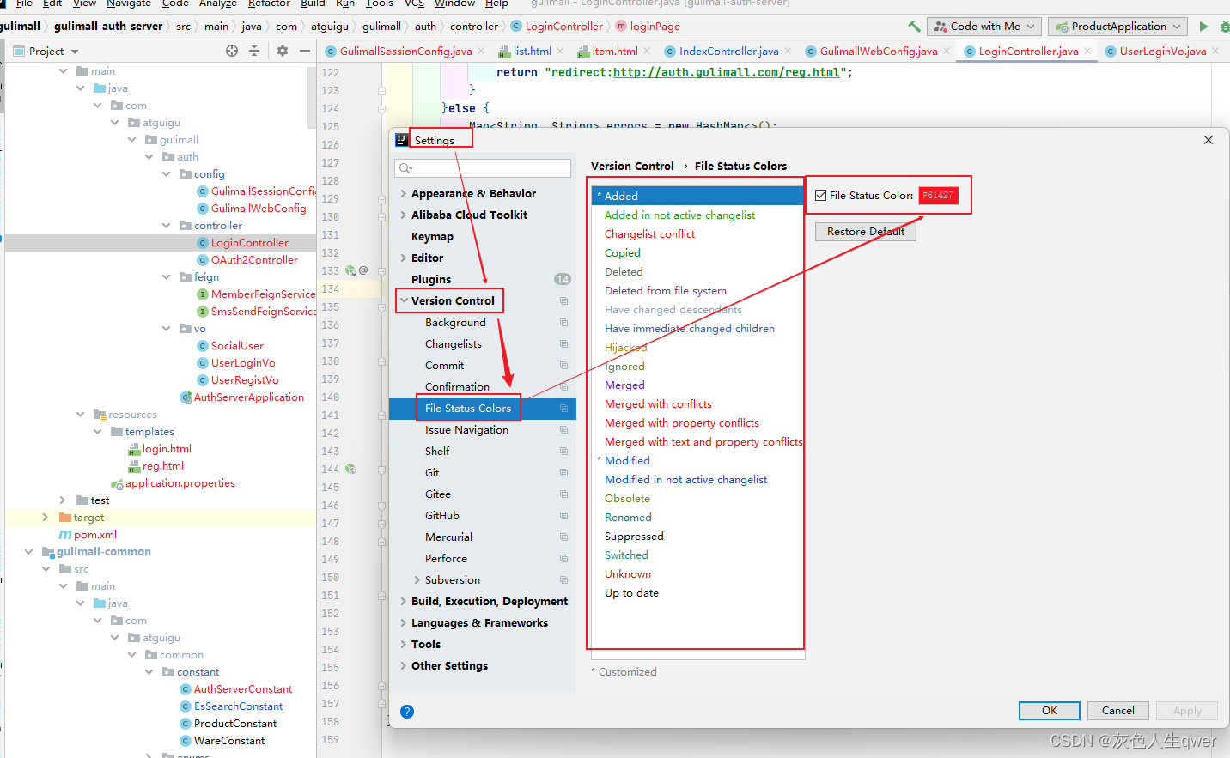Click application.properties file icon
1230x758 pixels.
(118, 483)
